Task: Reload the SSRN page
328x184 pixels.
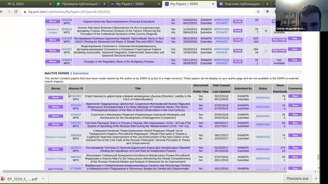Action: click(x=16, y=12)
